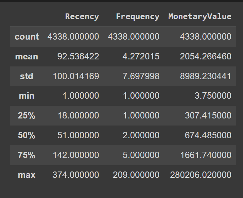The height and width of the screenshot is (198, 243).
Task: Click MonetaryValue median 674.485000
Action: coord(208,135)
